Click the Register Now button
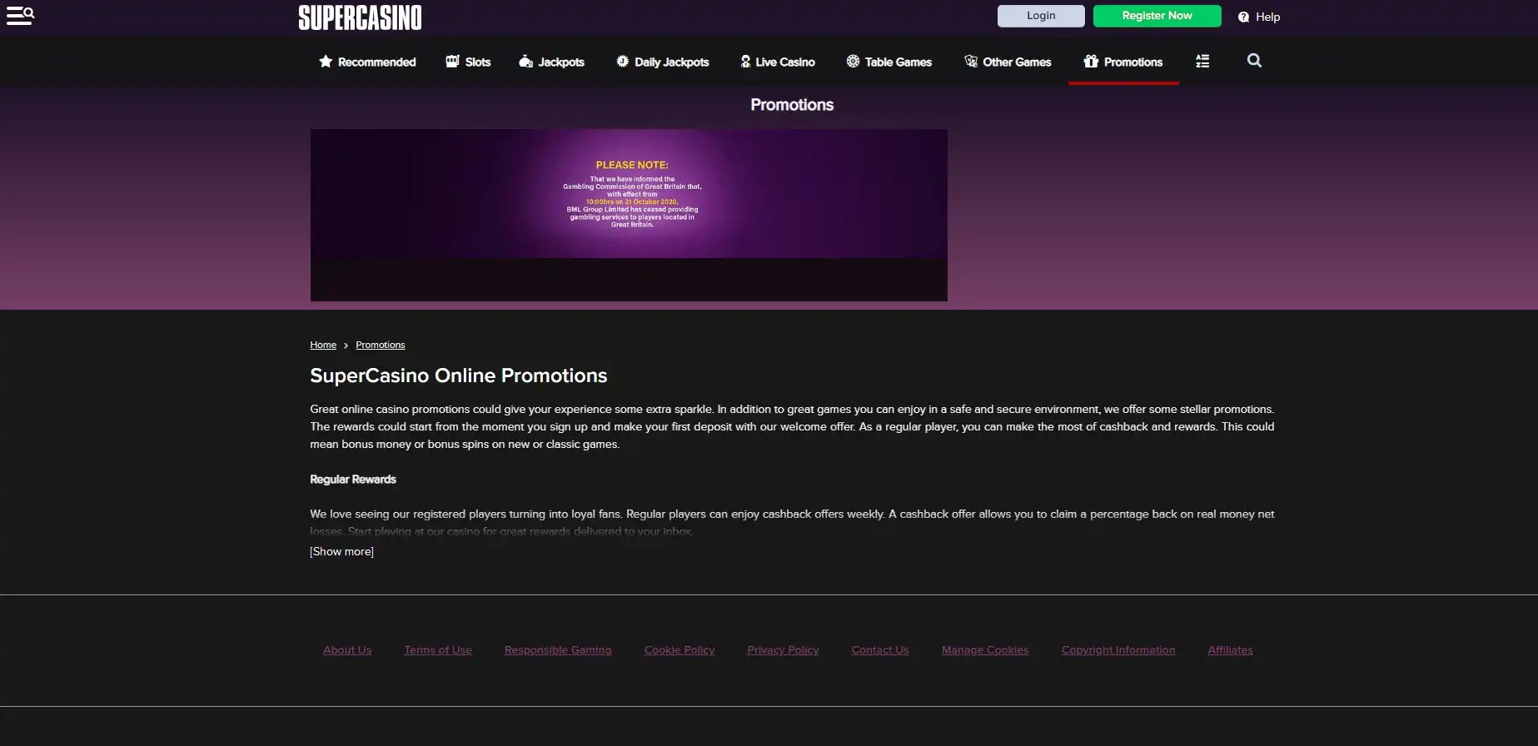Screen dimensions: 1538x746 [x=1157, y=16]
